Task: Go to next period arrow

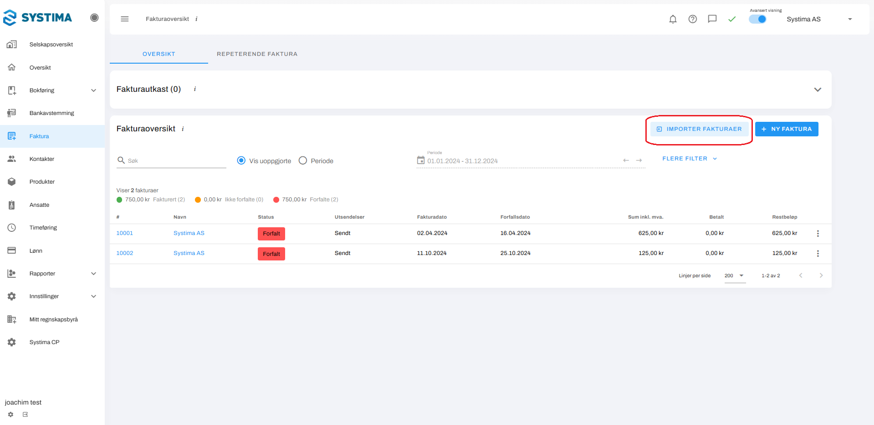Action: point(639,160)
